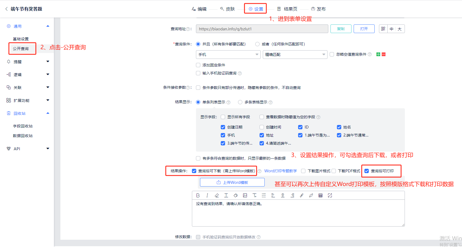Add a query condition with the green plus
Image resolution: width=462 pixels, height=247 pixels.
coord(378,54)
